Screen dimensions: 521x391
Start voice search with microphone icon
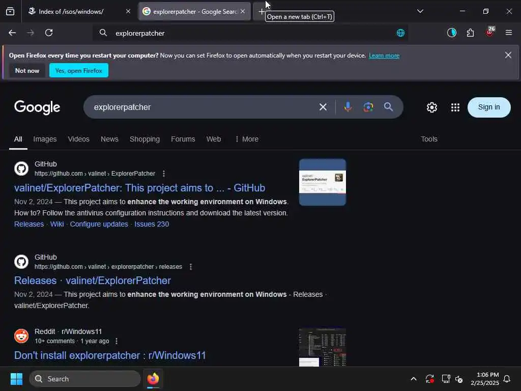click(x=348, y=107)
